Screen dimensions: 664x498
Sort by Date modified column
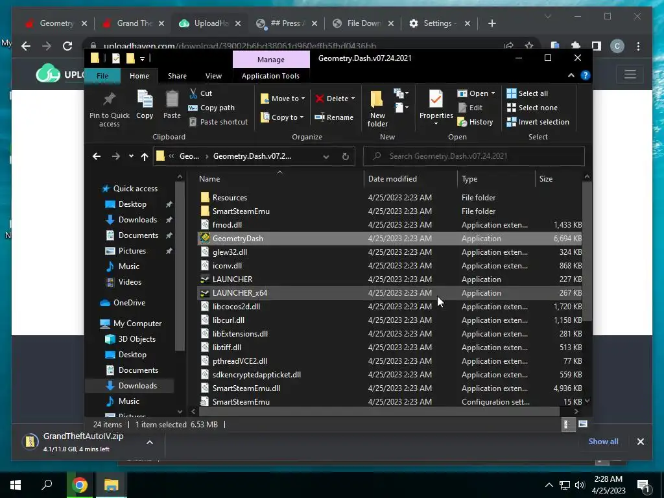pos(410,179)
